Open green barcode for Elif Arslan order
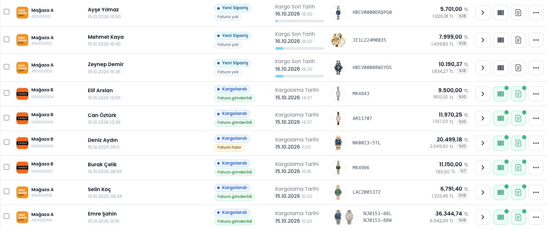This screenshot has width=547, height=229. pyautogui.click(x=501, y=93)
